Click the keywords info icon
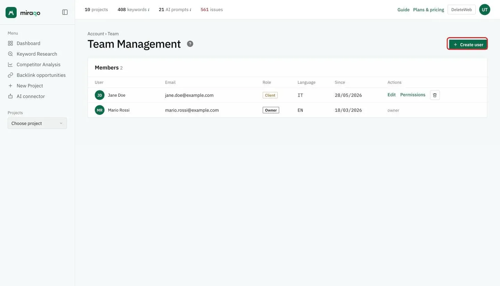Viewport: 500px width, 286px height. coord(149,10)
